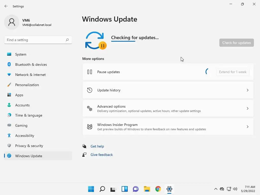Click the Checking for updates progress bar
This screenshot has height=195, width=260.
coord(123,41)
